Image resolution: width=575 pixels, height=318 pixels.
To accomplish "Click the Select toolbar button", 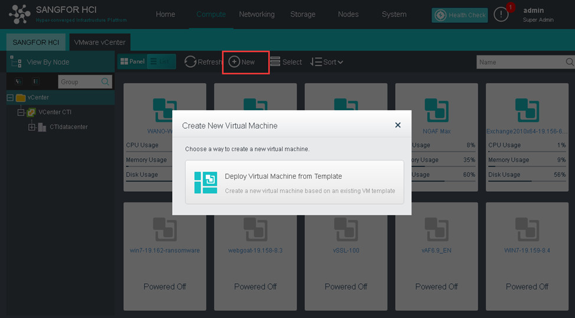I will click(286, 62).
